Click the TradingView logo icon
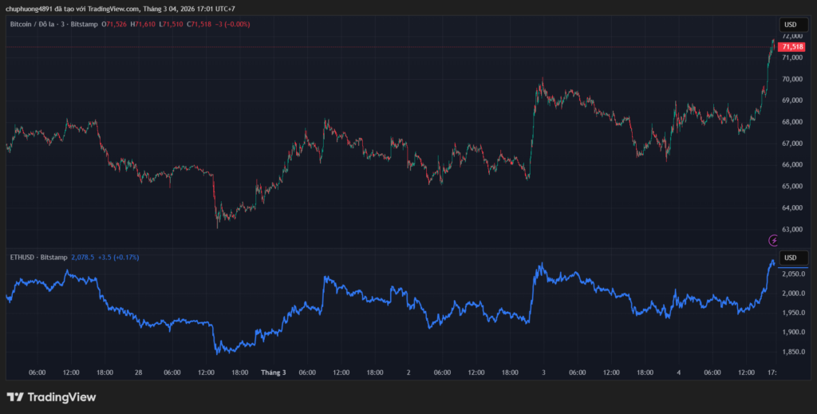 coord(14,397)
